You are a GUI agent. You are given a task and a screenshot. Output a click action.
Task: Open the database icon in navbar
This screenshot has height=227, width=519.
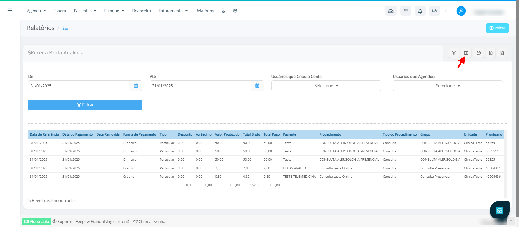click(224, 11)
